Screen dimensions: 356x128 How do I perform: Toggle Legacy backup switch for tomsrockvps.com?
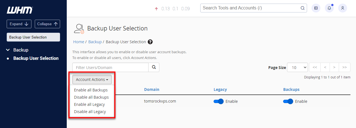tap(219, 101)
